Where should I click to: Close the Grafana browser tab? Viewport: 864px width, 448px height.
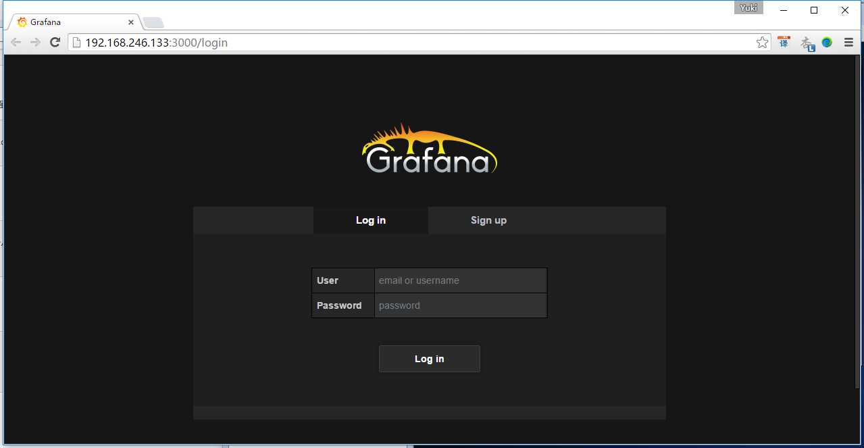(x=131, y=22)
